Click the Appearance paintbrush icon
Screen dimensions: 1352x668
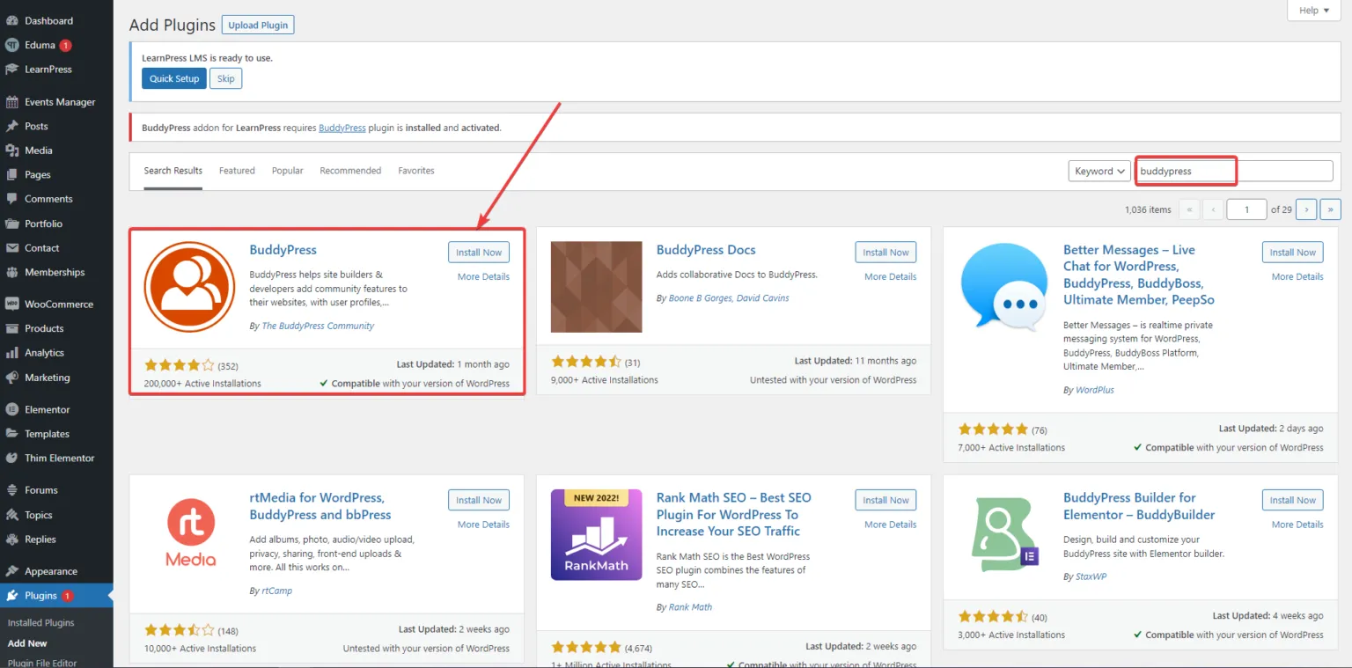click(12, 571)
